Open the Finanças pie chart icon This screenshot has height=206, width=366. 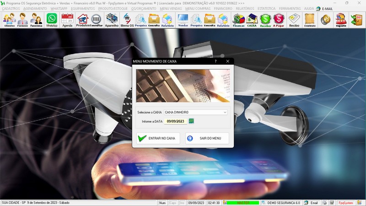[x=238, y=20]
